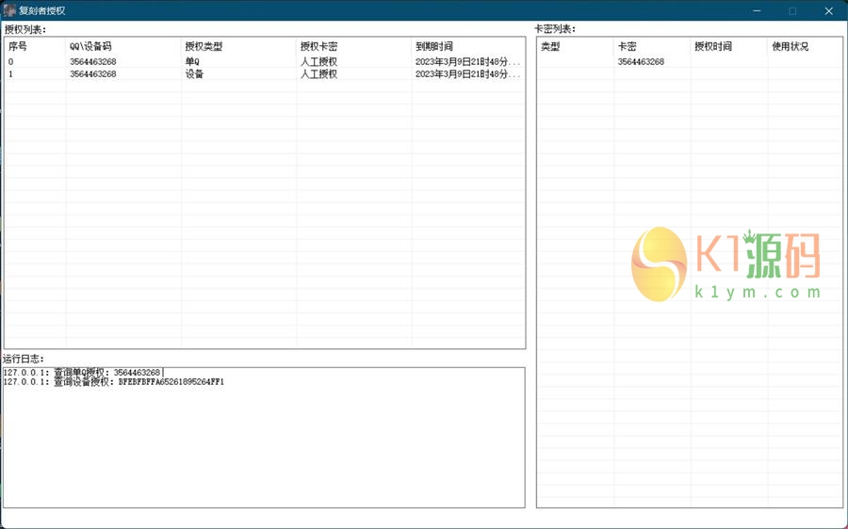Click the 使用状况 column header
Screen dimensions: 848x529
click(x=790, y=46)
